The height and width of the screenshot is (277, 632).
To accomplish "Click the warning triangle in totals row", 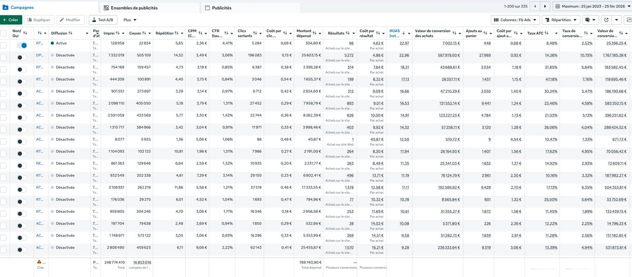I will pos(39,262).
